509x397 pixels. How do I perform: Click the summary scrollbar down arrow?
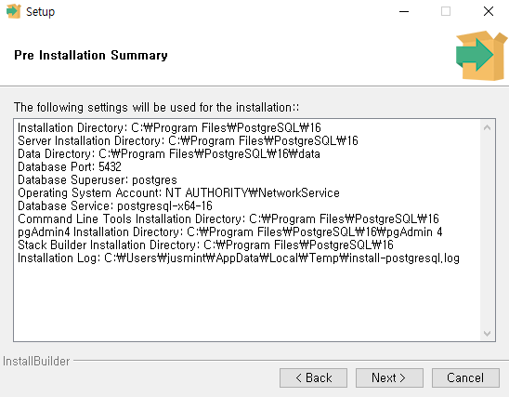(x=487, y=334)
